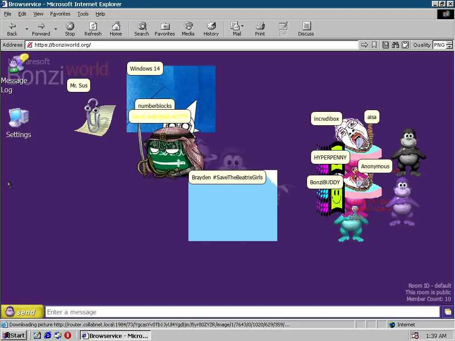Click the Clippy paperclip character
The image size is (455, 341).
click(95, 117)
